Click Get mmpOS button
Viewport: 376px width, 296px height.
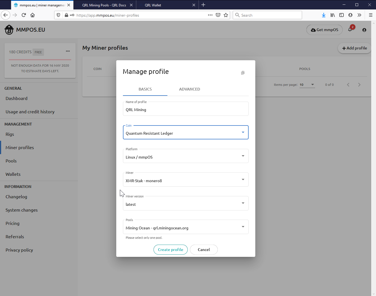325,30
